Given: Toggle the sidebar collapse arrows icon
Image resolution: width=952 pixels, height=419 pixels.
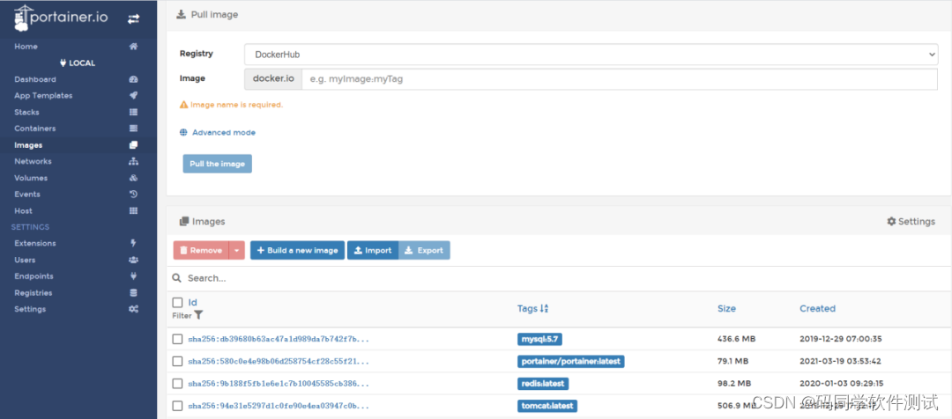Looking at the screenshot, I should [x=134, y=18].
